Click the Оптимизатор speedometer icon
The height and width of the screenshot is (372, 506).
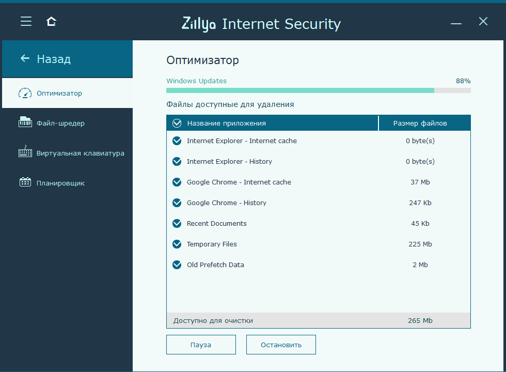tap(25, 93)
